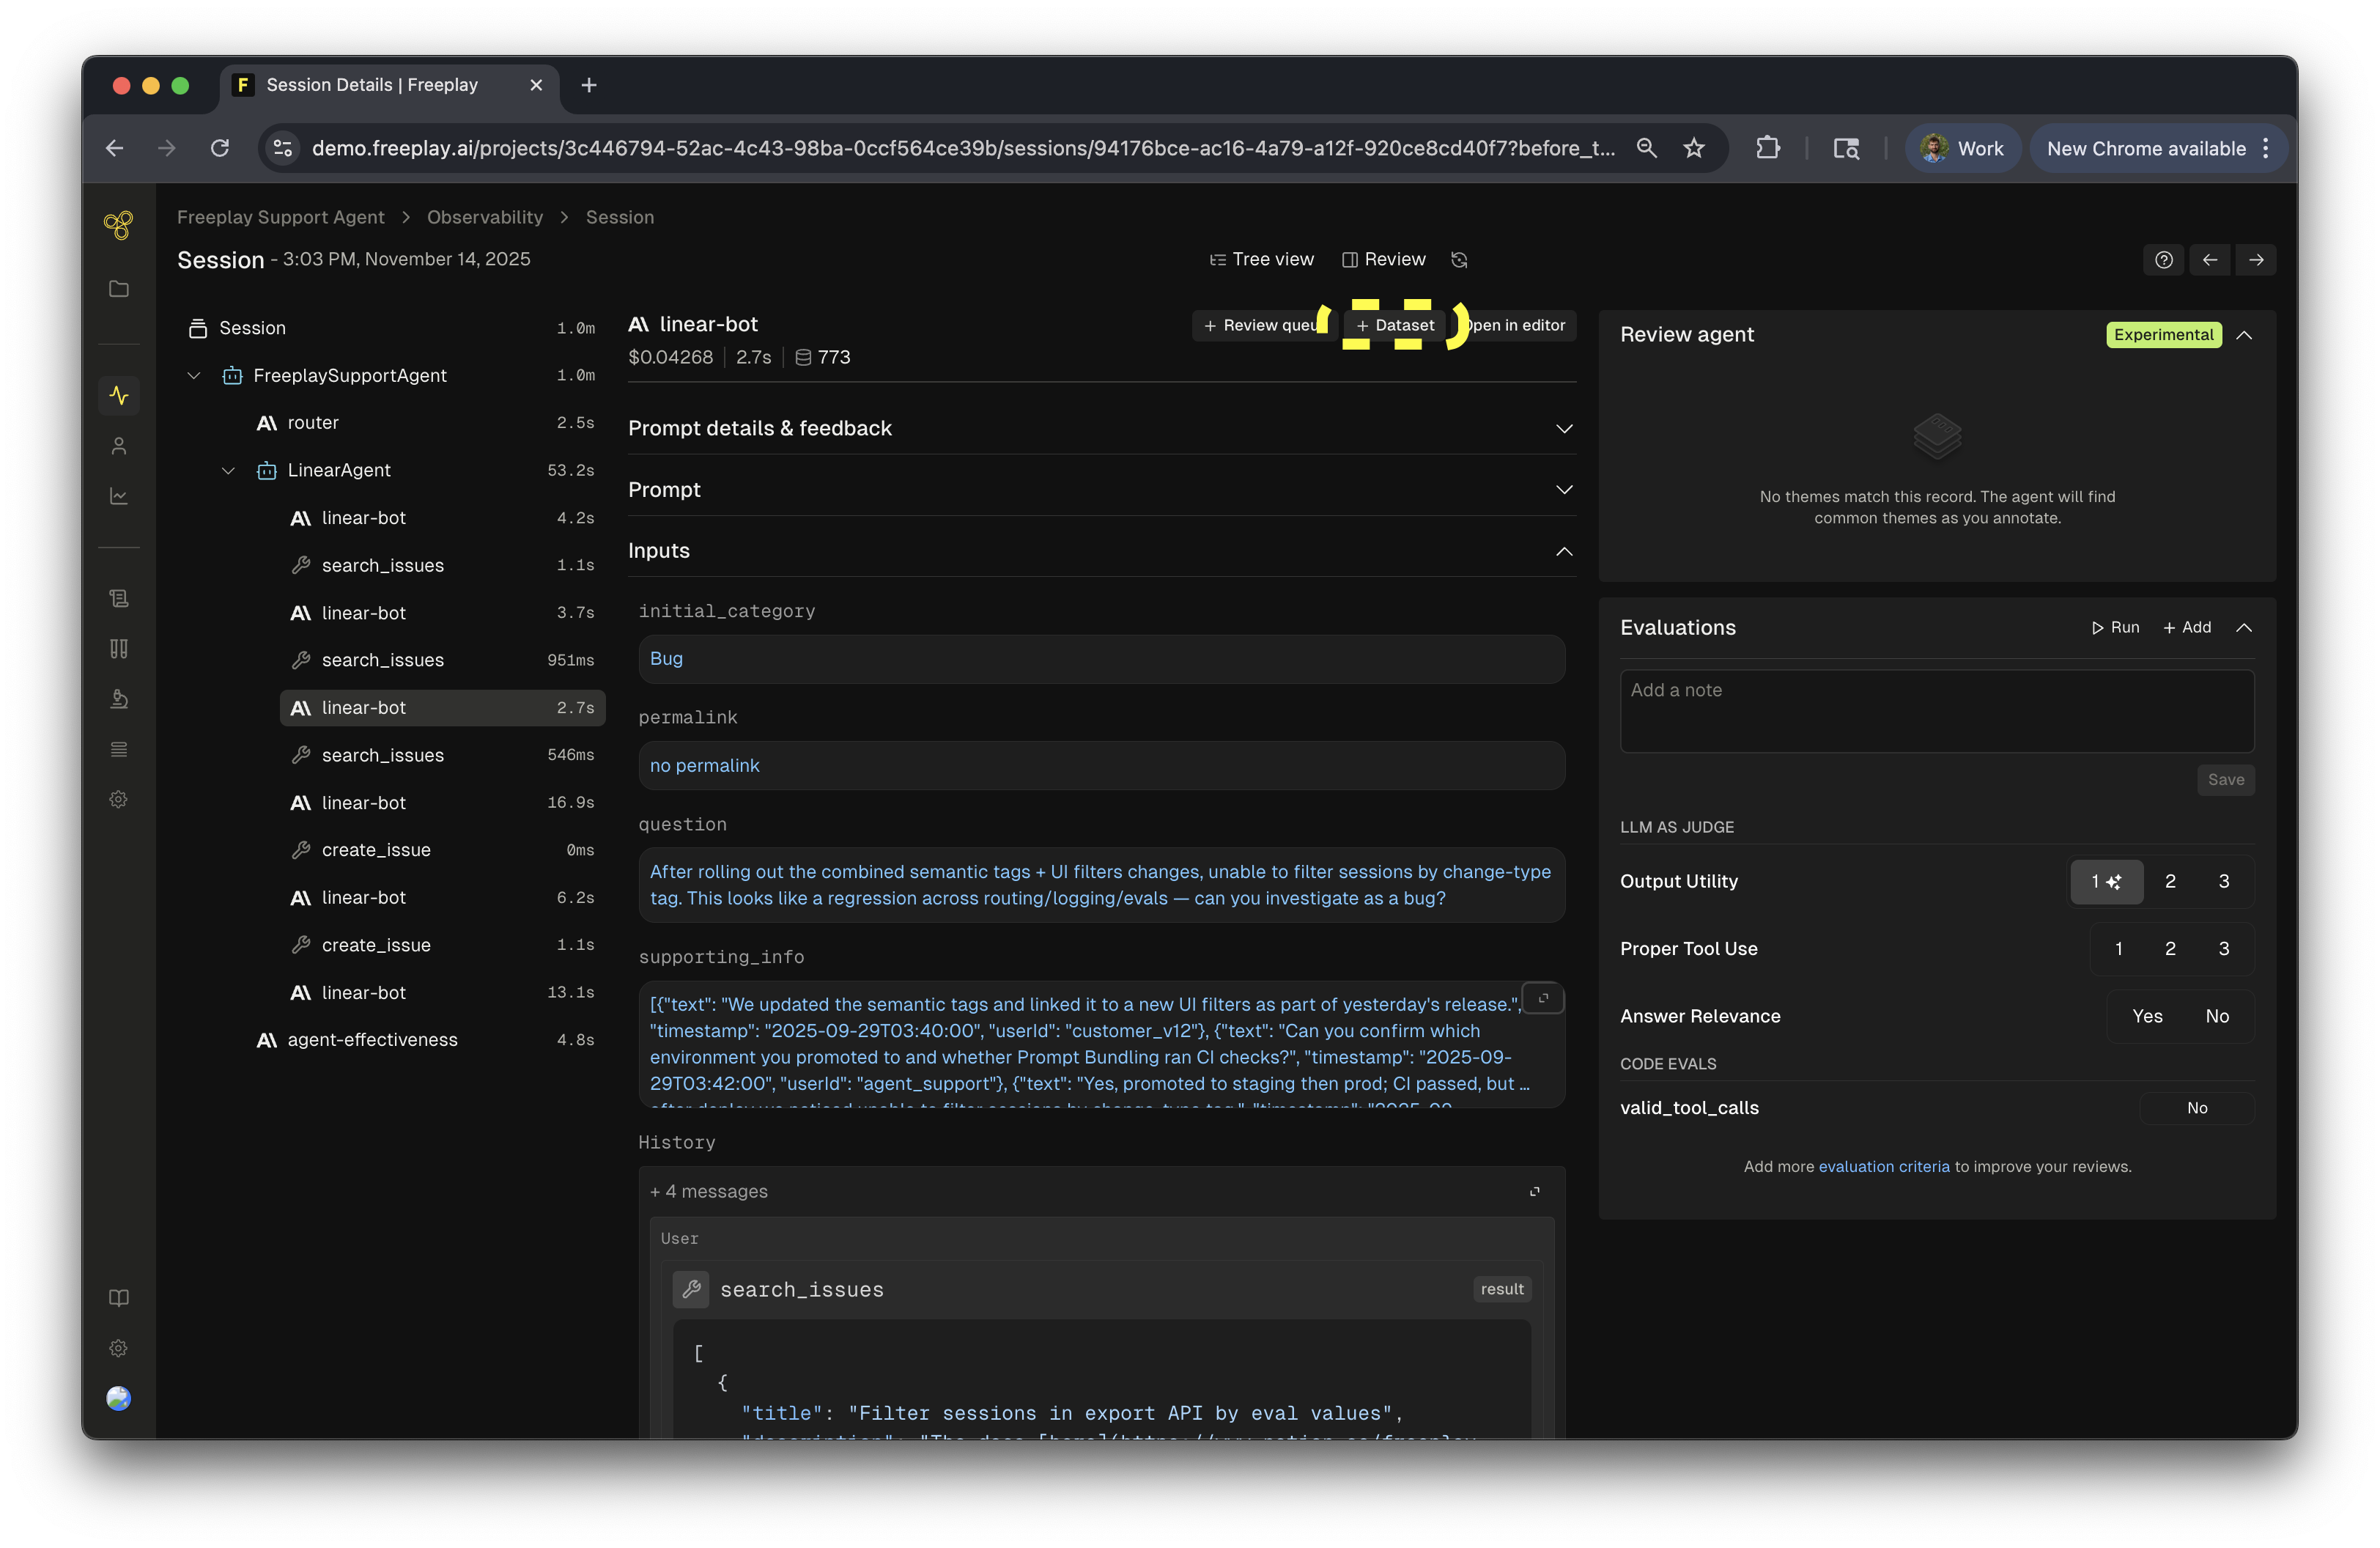Rate Proper Tool Use as 2

2170,949
